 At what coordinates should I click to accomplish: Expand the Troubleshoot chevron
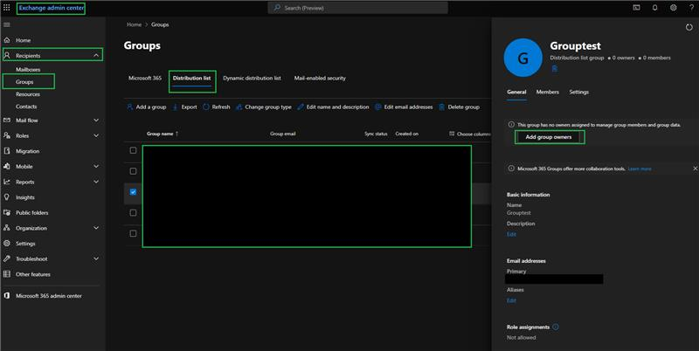click(x=96, y=258)
